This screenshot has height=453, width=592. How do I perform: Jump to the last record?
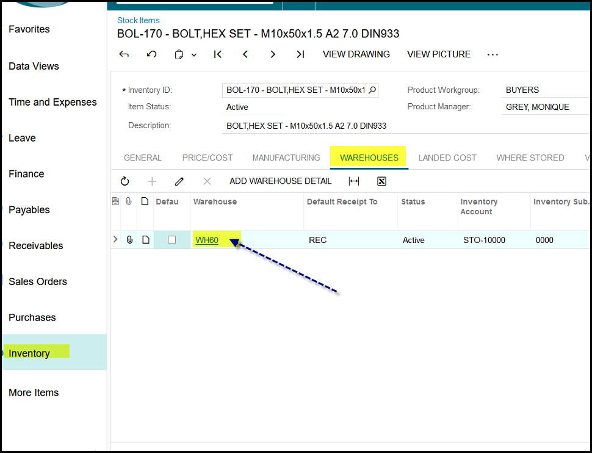tap(300, 54)
